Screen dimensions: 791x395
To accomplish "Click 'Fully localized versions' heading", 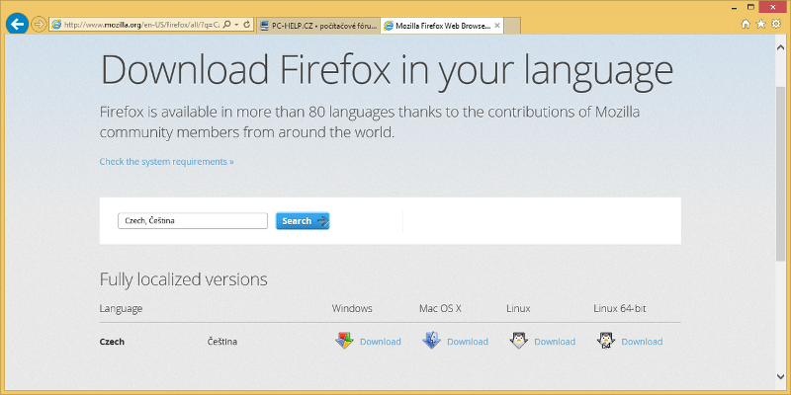I will click(x=184, y=279).
